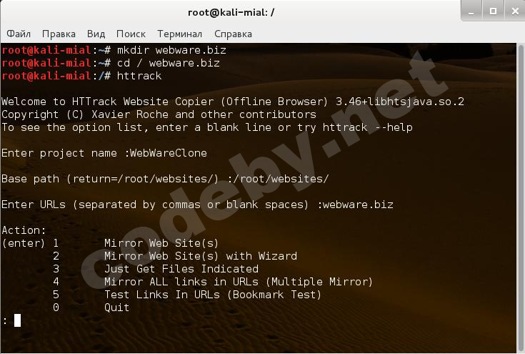
Task: Click "Test Links In URLs" option text
Action: pos(213,295)
